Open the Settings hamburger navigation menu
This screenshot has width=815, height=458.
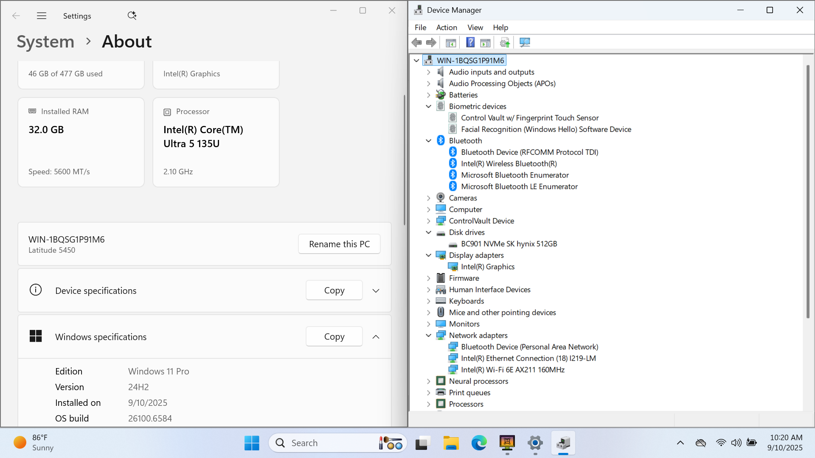click(x=42, y=16)
